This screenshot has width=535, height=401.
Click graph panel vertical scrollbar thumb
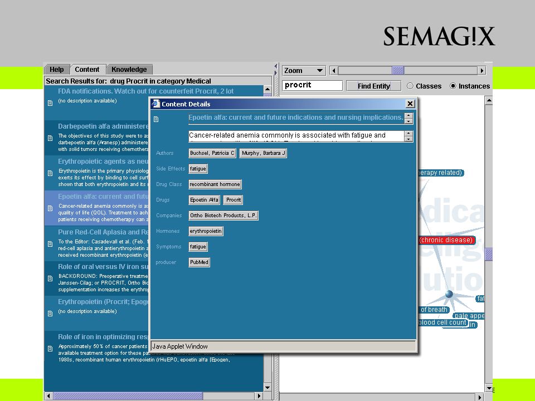[x=489, y=255]
